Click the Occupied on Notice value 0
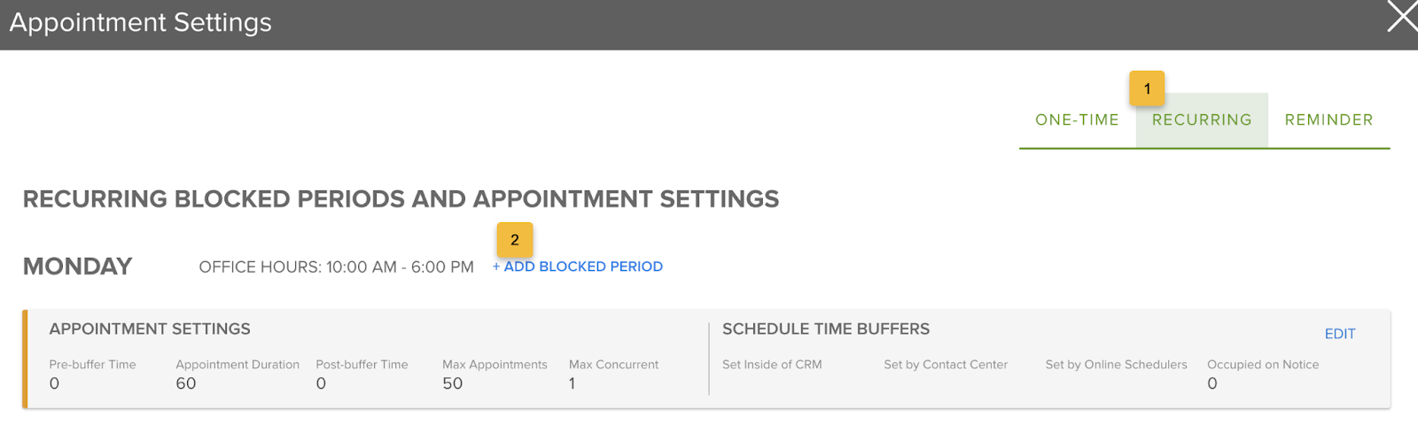 [1212, 383]
